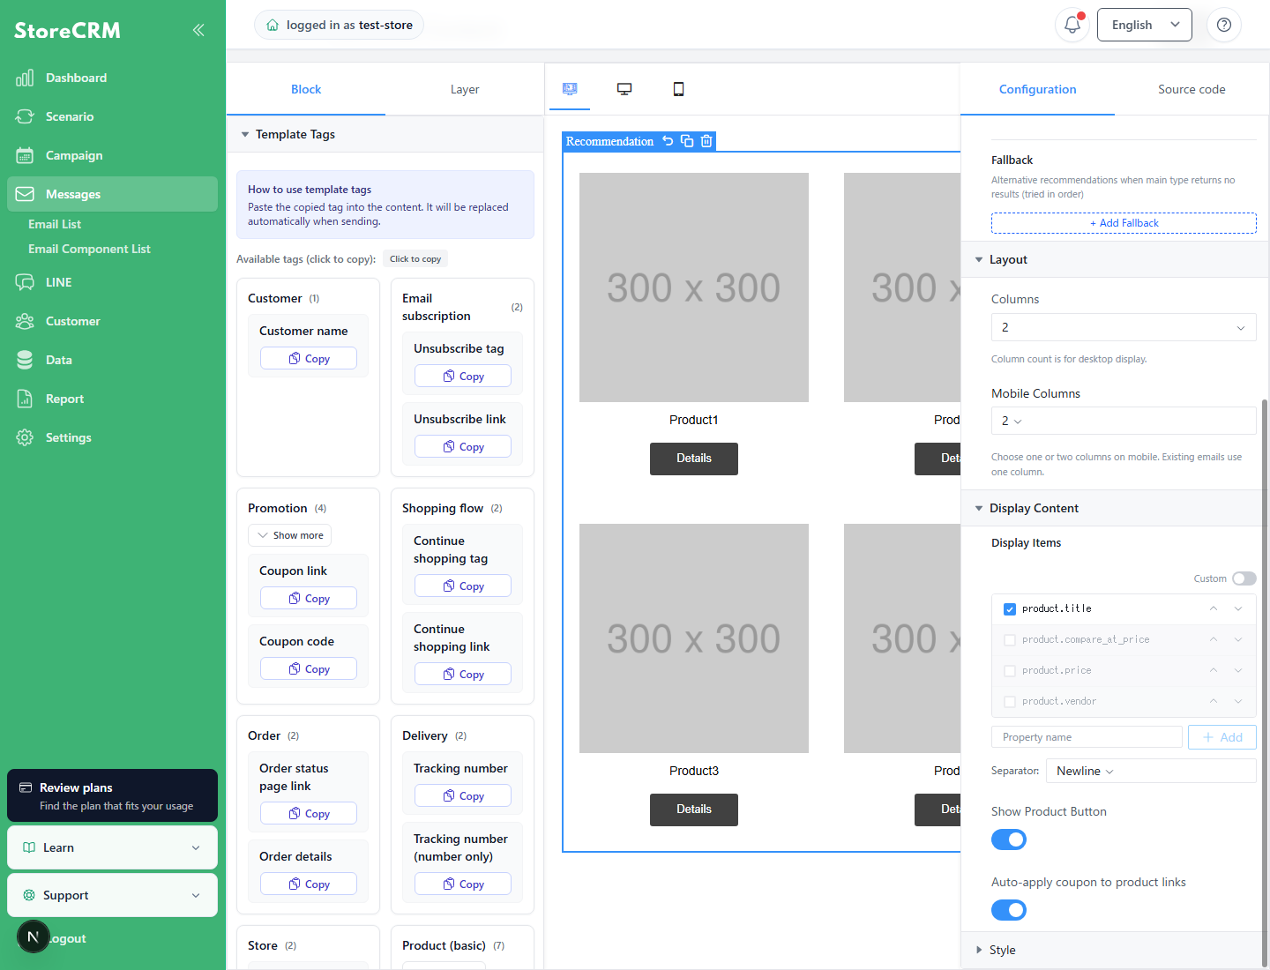Image resolution: width=1270 pixels, height=970 pixels.
Task: Open the help question mark icon
Action: [x=1224, y=25]
